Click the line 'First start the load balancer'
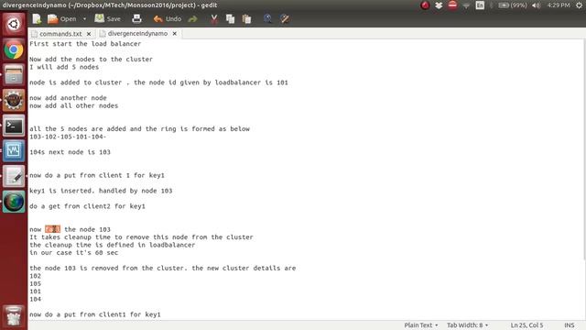Screen dimensions: 586x330 [x=85, y=44]
